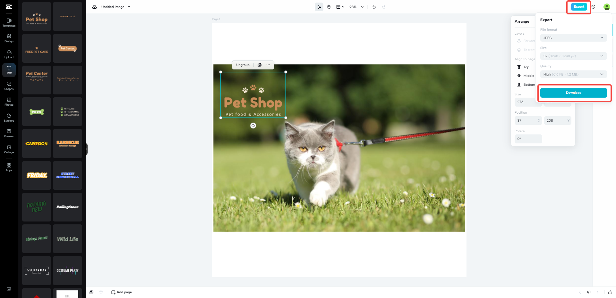The image size is (616, 298).
Task: Open the Collage panel in sidebar
Action: 9,149
